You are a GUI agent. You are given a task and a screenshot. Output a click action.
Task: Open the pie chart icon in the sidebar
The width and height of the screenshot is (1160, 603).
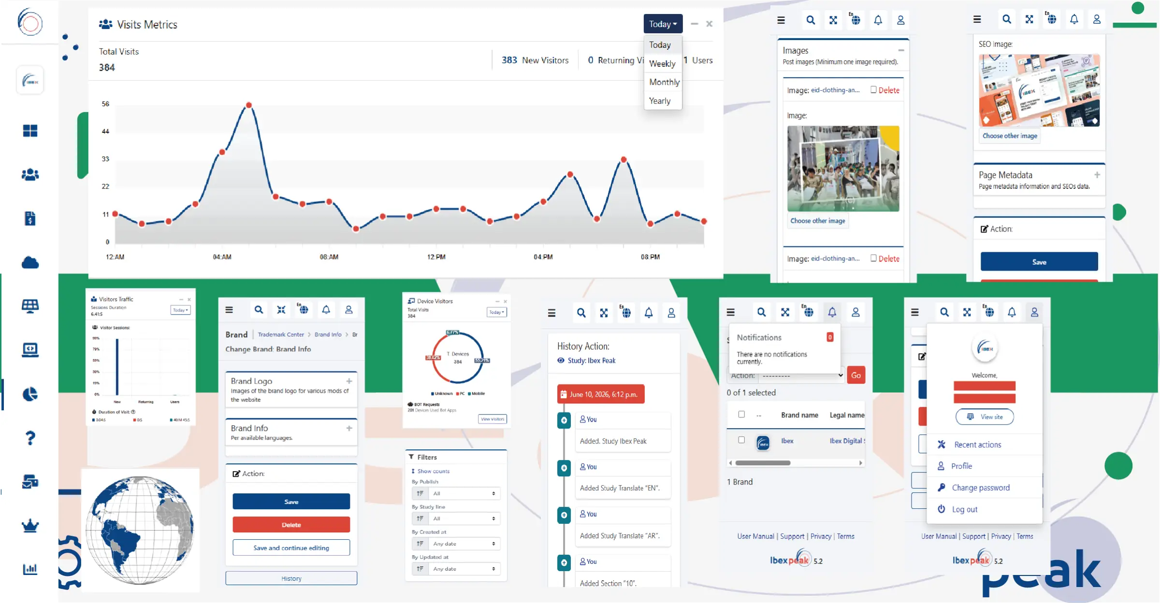pos(30,394)
